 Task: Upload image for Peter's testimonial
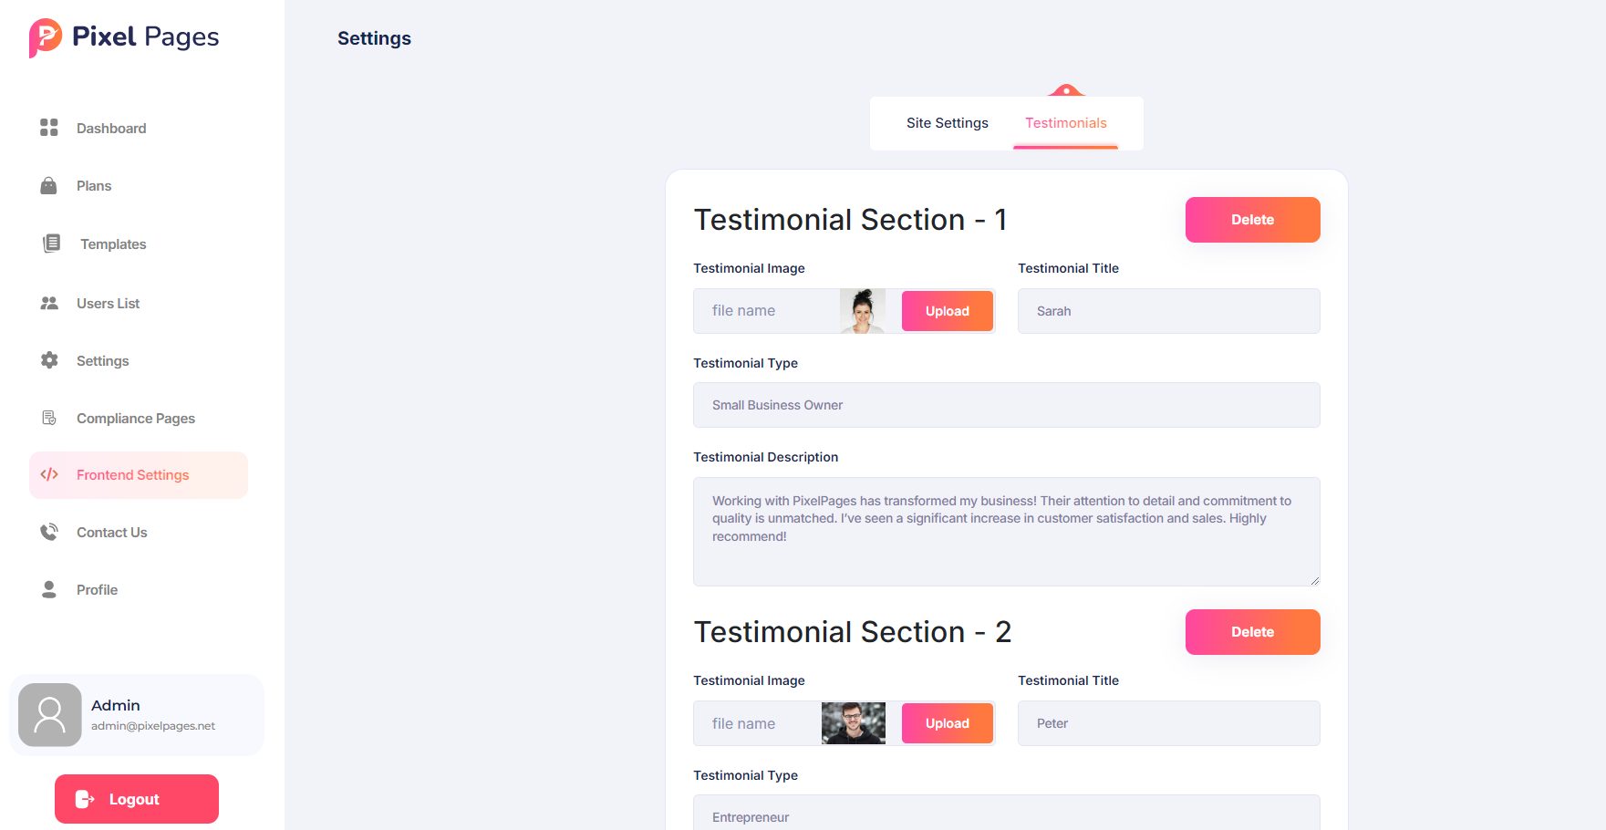tap(948, 723)
